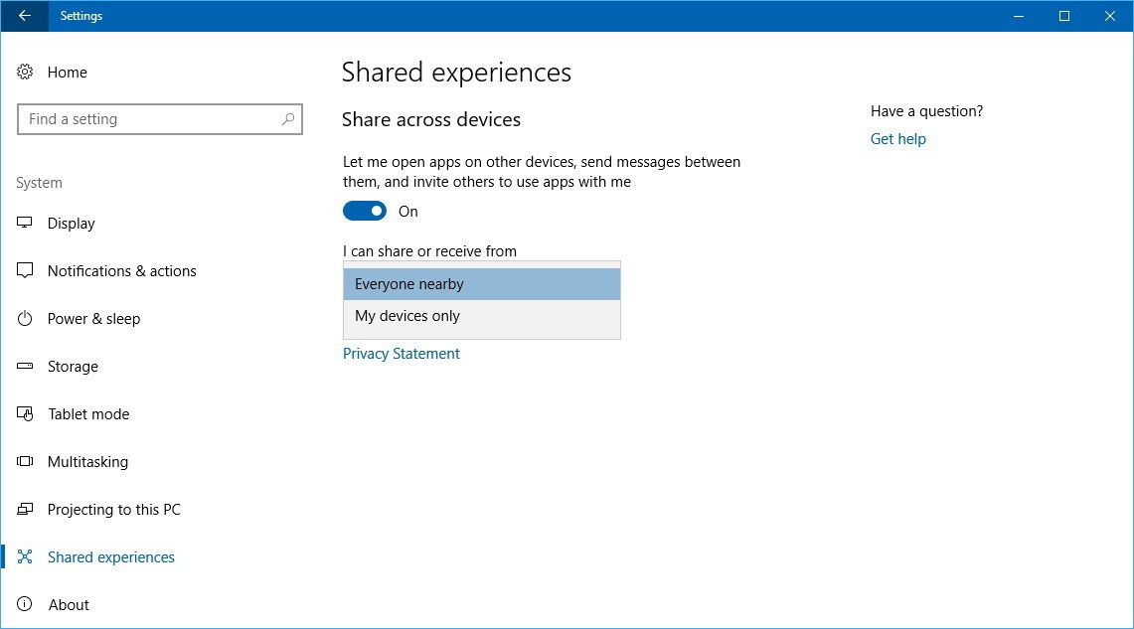This screenshot has width=1134, height=629.
Task: Open the Privacy Statement link
Action: point(402,354)
